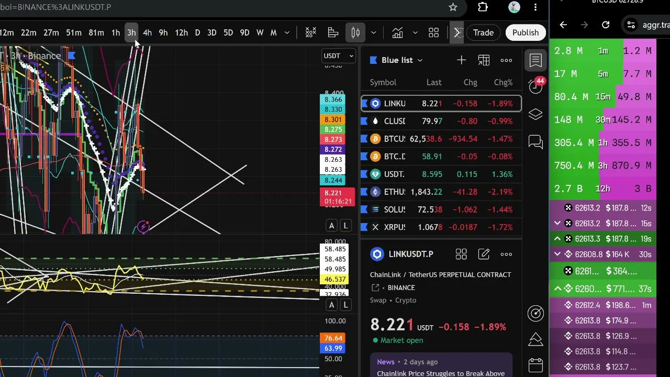670x377 pixels.
Task: Switch chart to 5D interval
Action: (228, 33)
